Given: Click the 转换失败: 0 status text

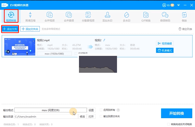Looking at the screenshot, I should point(46,124).
